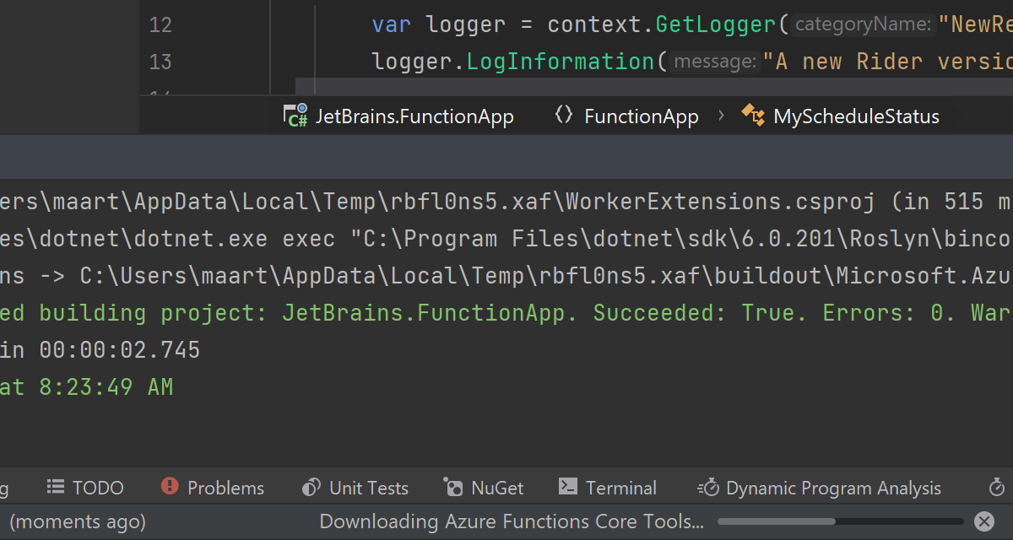This screenshot has height=540, width=1013.
Task: Click the FunctionApp namespace braces icon
Action: tap(564, 116)
